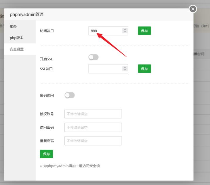Image resolution: width=210 pixels, height=185 pixels.
Task: Click the SSL端口 label
Action: [46, 69]
